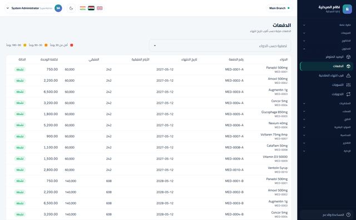The height and width of the screenshot is (220, 356).
Task: Click batch number MED-0001-B
Action: (234, 181)
